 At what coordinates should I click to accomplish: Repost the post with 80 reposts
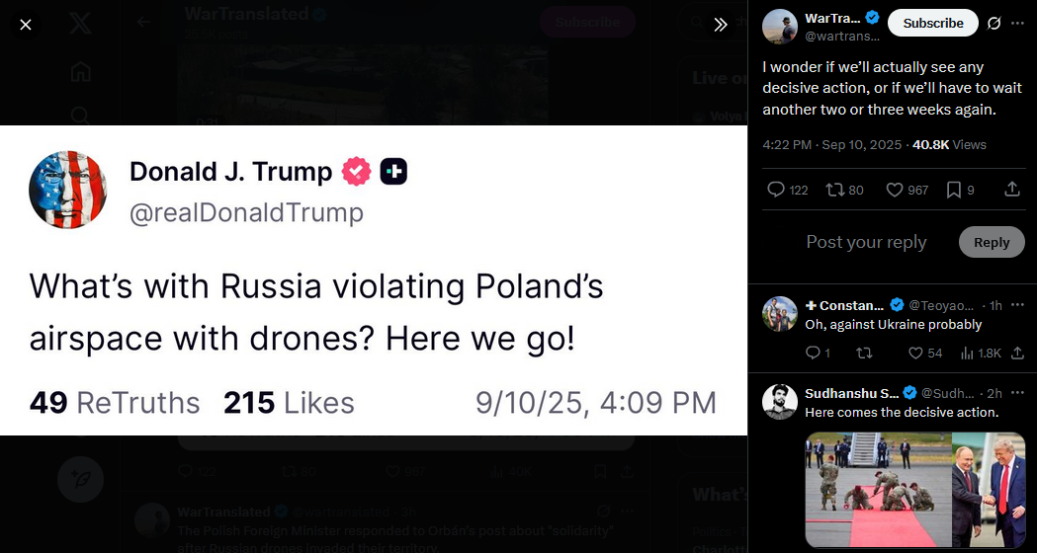tap(834, 190)
